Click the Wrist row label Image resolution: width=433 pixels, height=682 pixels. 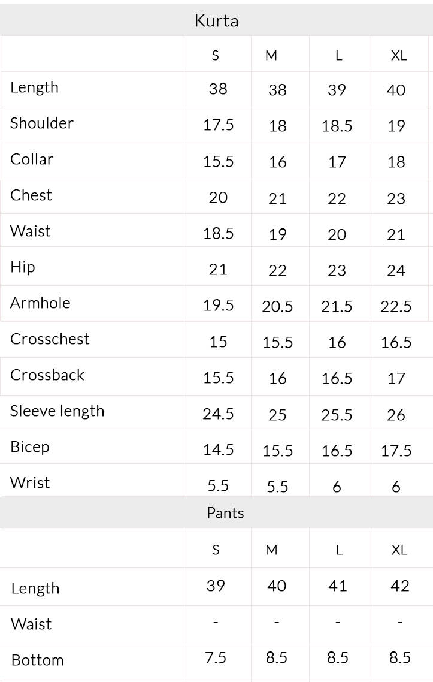pyautogui.click(x=30, y=483)
